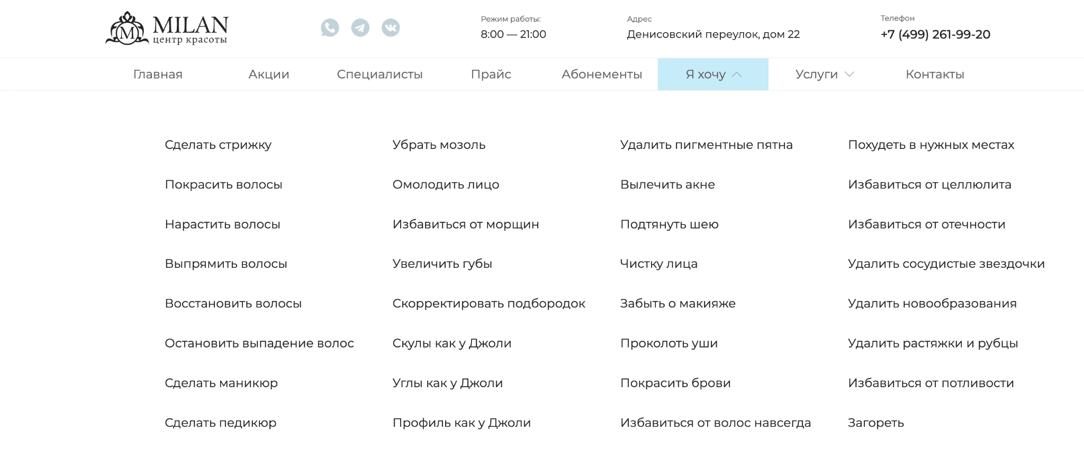Open the «Прайс» page
The width and height of the screenshot is (1084, 449).
tap(491, 74)
